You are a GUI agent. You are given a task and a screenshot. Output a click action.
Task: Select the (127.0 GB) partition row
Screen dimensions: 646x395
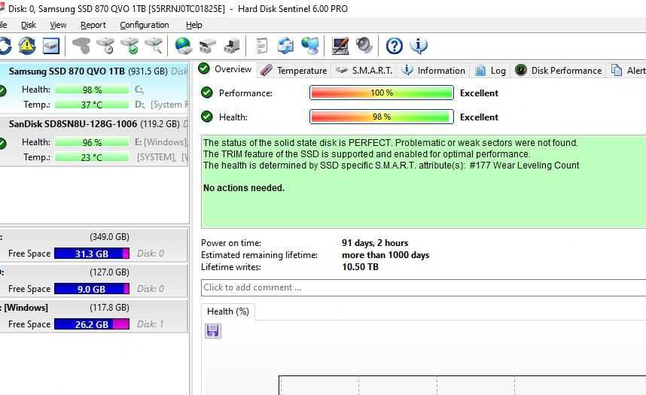94,281
